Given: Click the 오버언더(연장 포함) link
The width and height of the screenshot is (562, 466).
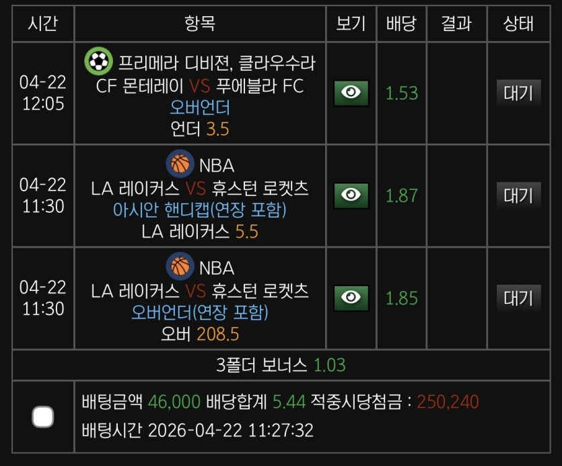Looking at the screenshot, I should coord(200,312).
